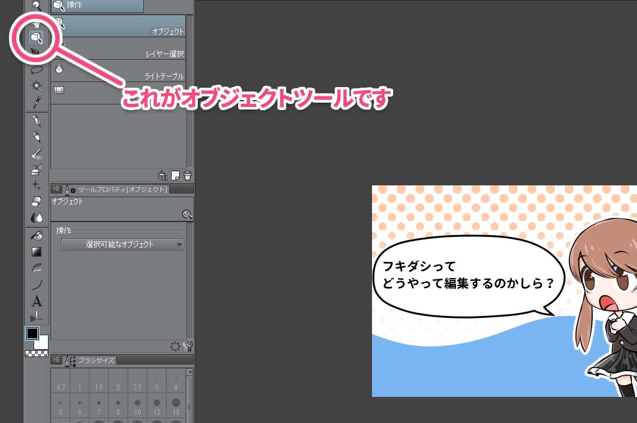Choose the Auto select magic wand tool
The width and height of the screenshot is (637, 423).
click(37, 86)
